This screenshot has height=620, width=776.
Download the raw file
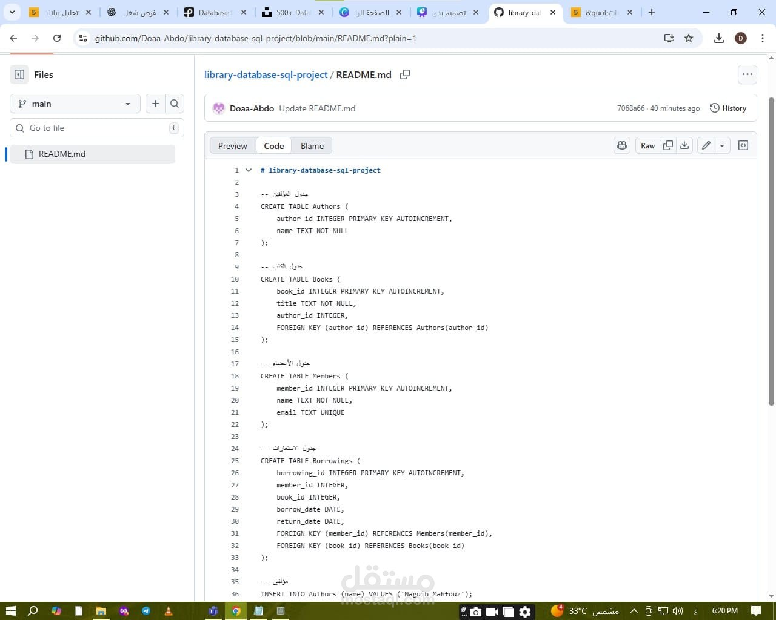click(684, 145)
